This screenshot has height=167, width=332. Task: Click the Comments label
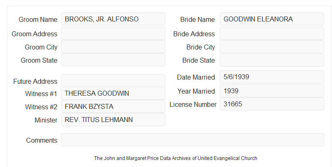click(42, 140)
